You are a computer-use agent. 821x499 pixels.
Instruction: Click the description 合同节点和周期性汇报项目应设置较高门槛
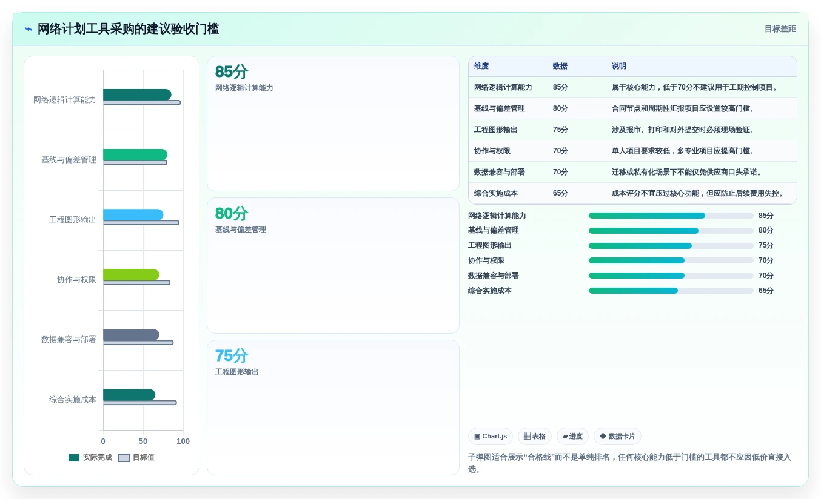click(x=683, y=109)
